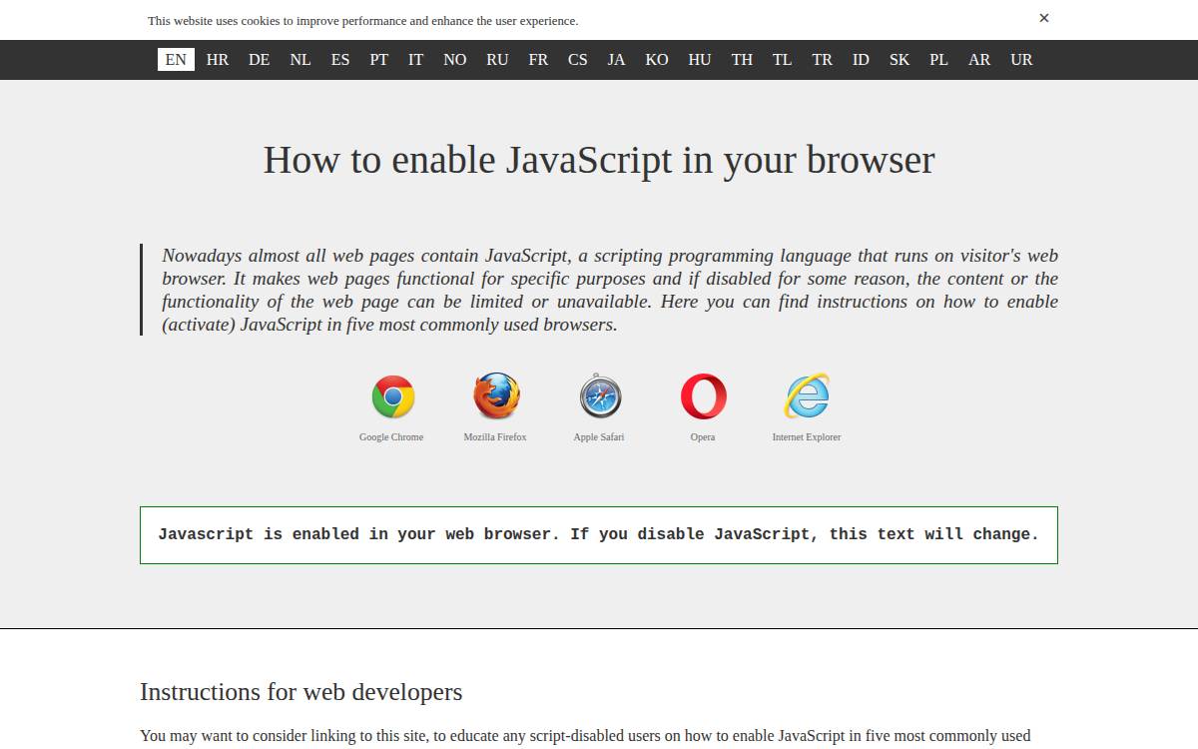This screenshot has height=749, width=1198.
Task: Switch language to ID
Action: (x=861, y=60)
